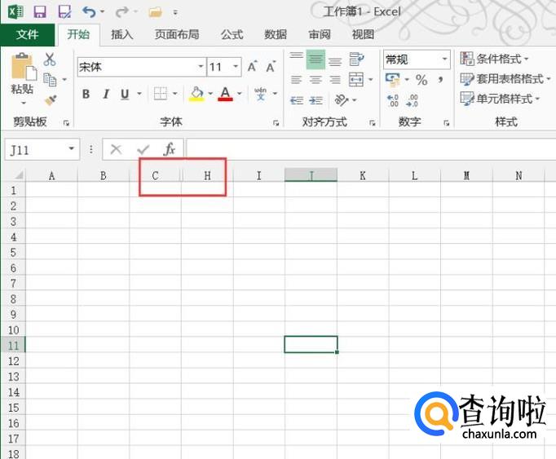Switch to the 公式 tab
Image resolution: width=556 pixels, height=459 pixels.
click(x=232, y=35)
